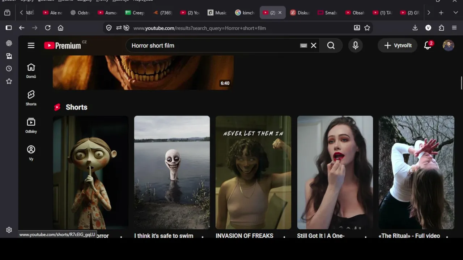Open the second icon in the browser side panel
The width and height of the screenshot is (463, 260).
pyautogui.click(x=9, y=56)
